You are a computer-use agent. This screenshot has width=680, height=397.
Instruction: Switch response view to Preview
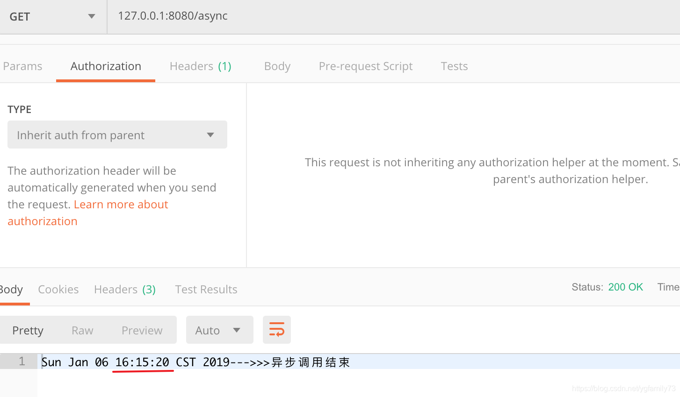pyautogui.click(x=142, y=331)
